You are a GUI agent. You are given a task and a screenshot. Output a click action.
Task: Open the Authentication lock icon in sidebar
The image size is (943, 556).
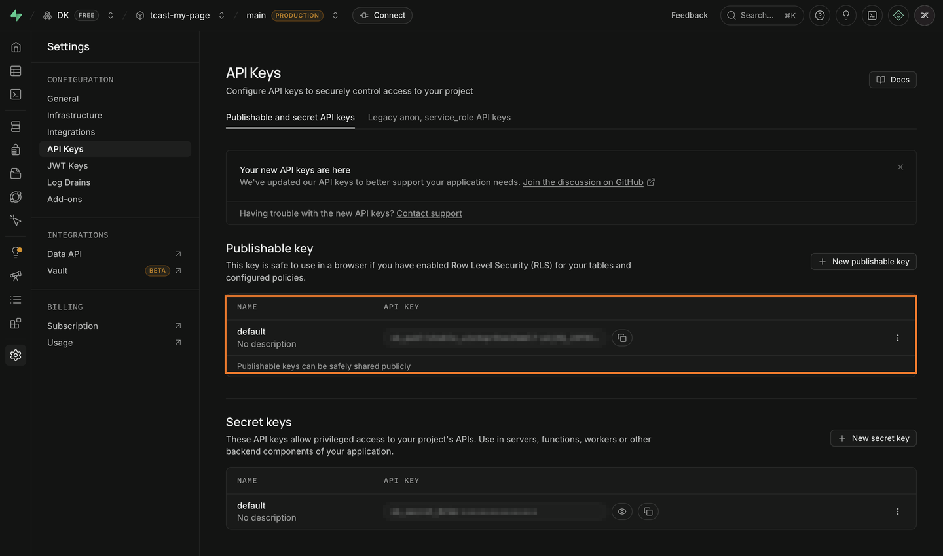16,150
